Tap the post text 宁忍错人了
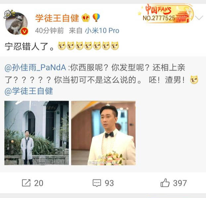Image resolution: width=206 pixels, height=198 pixels. pos(29,46)
